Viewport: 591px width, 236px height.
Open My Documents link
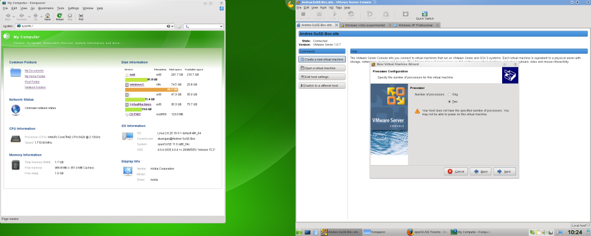pyautogui.click(x=34, y=70)
